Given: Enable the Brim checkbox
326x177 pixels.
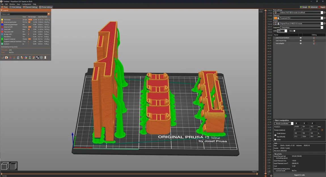Looking at the screenshot, I should point(294,31).
